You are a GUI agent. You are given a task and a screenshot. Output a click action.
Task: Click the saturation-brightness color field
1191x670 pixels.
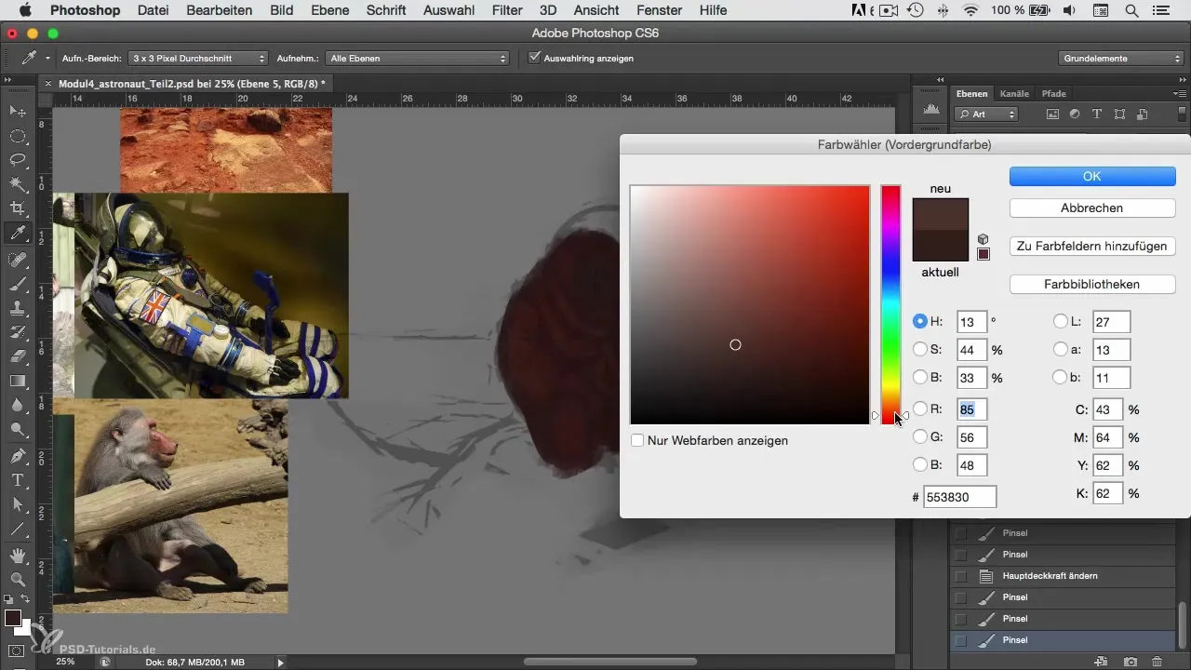tap(750, 304)
